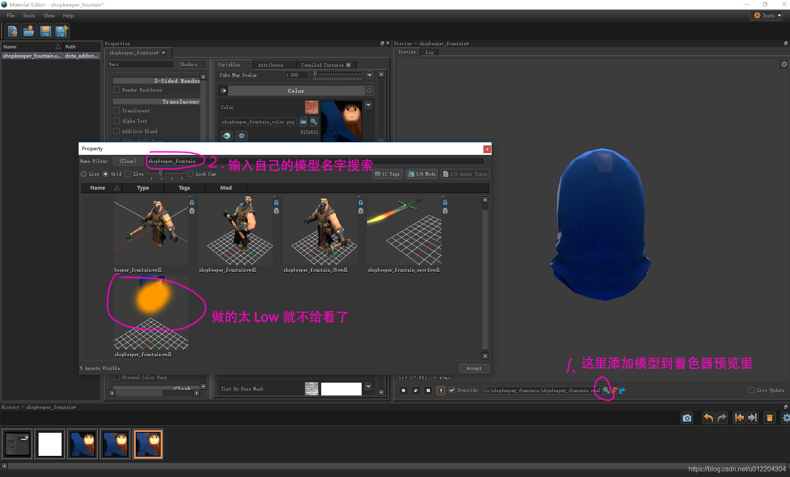Enable the Translucent checkbox
Viewport: 790px width, 477px height.
click(117, 111)
